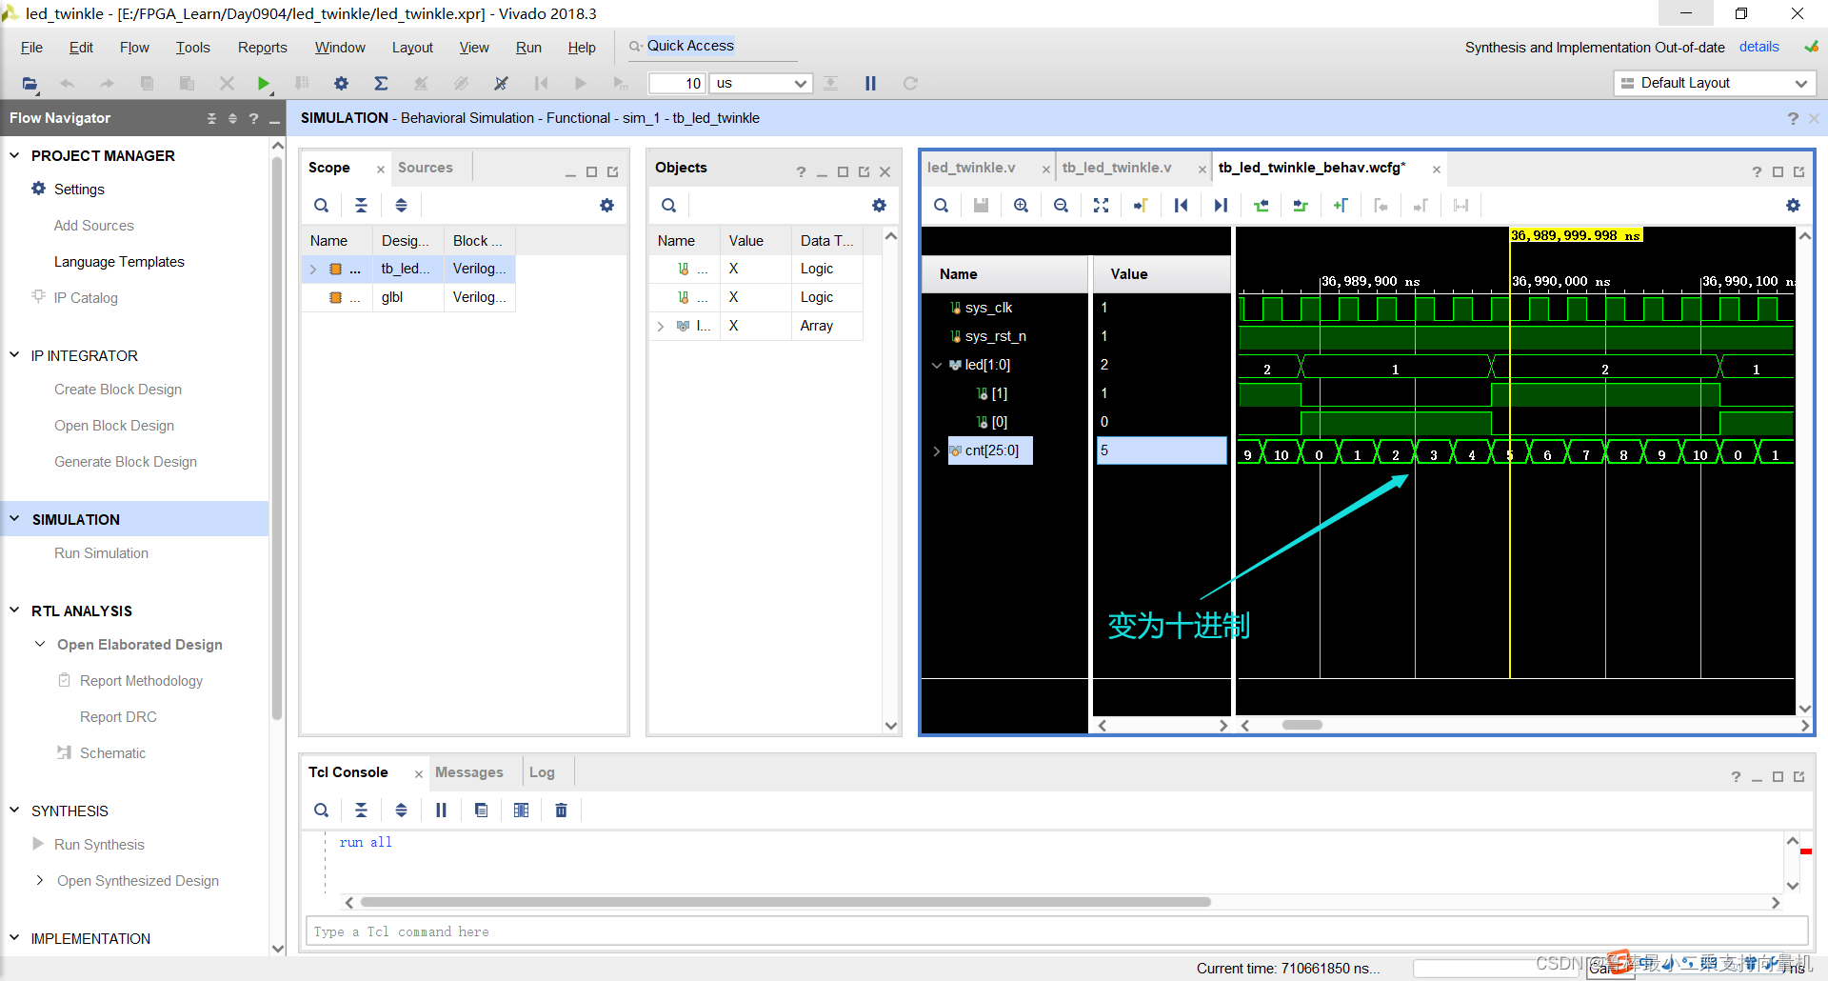This screenshot has height=981, width=1828.
Task: Collapse the PROJECT MANAGER section
Action: 14,155
